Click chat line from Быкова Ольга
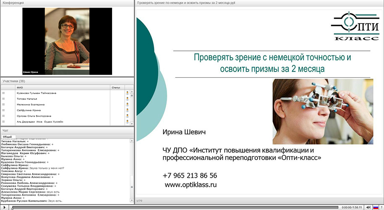Screen dimensions: 384x210 [x=13, y=156]
